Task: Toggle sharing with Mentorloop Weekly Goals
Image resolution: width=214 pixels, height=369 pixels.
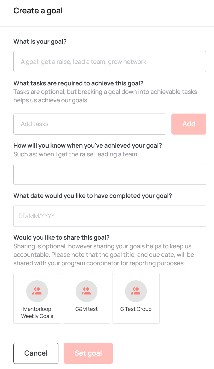Action: (37, 298)
